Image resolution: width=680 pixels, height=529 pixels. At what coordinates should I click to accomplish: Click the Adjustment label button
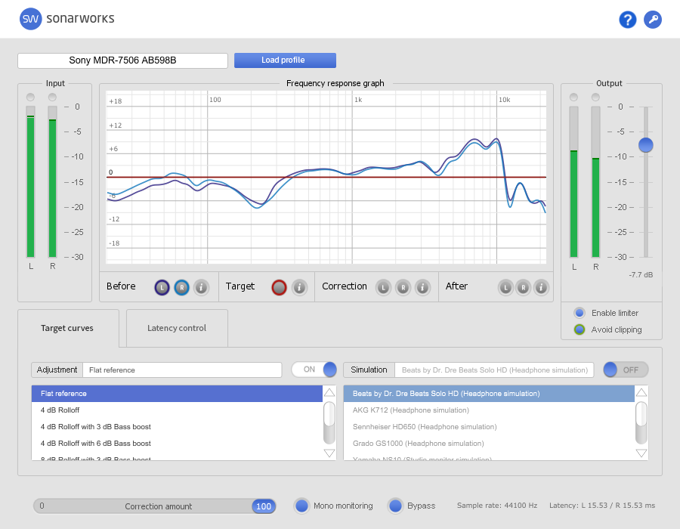pos(57,370)
